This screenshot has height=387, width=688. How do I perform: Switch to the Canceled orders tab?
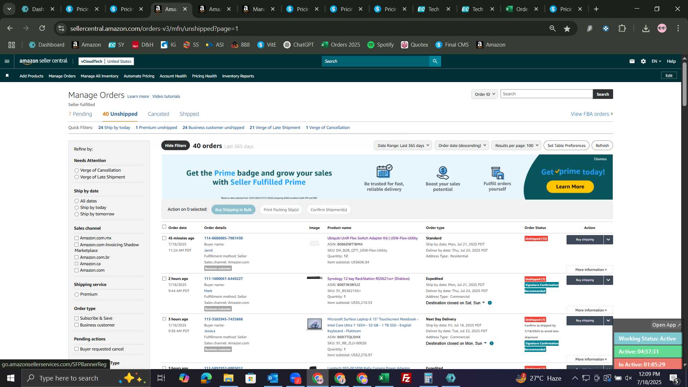158,114
